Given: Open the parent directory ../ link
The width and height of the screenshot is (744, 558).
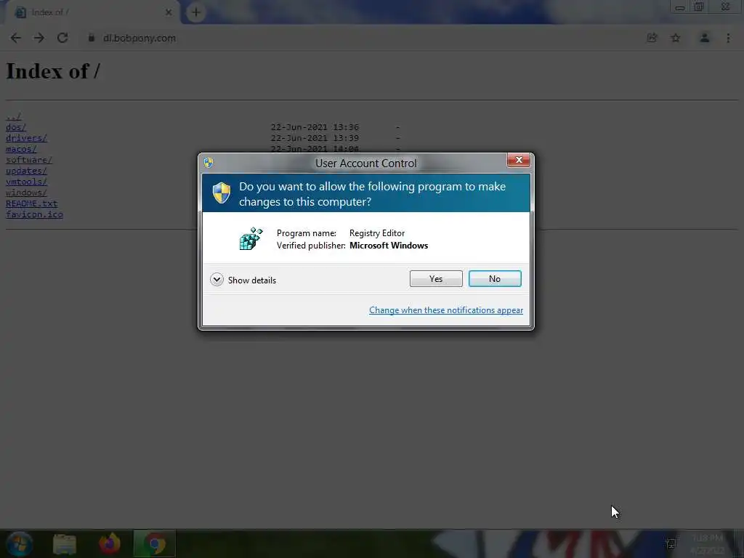Looking at the screenshot, I should pos(13,116).
